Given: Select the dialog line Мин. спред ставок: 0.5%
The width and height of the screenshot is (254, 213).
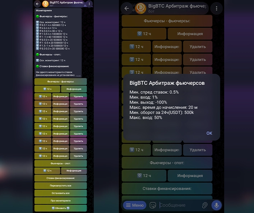Looking at the screenshot, I should pyautogui.click(x=154, y=92).
